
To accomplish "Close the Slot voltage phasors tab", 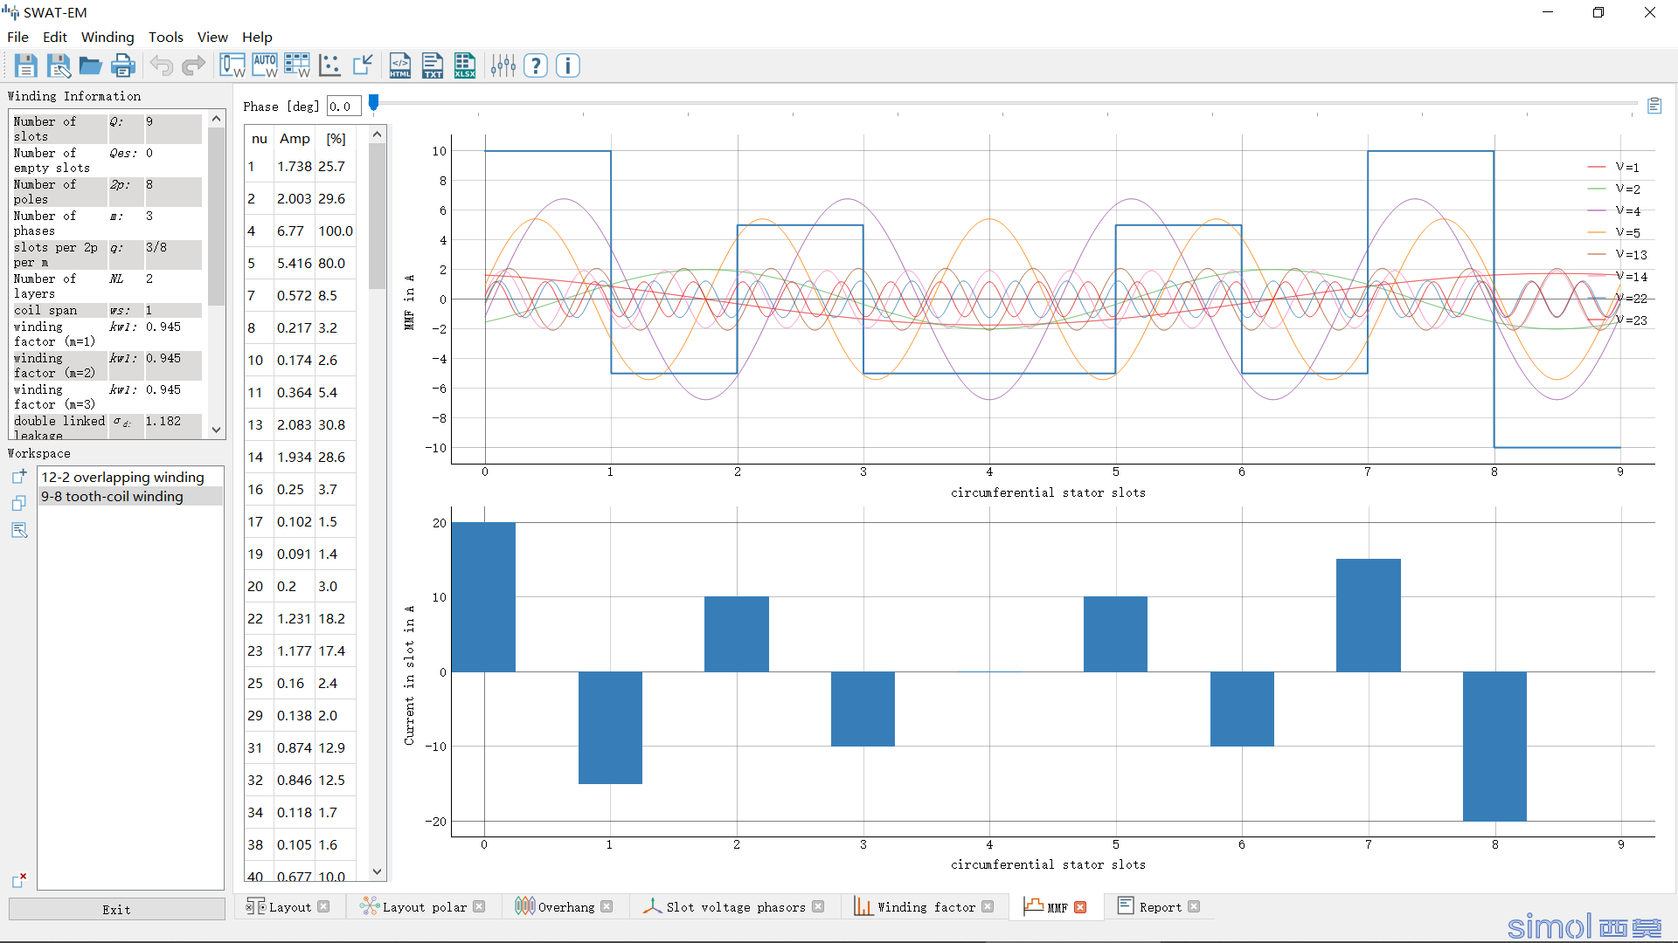I will tap(818, 906).
